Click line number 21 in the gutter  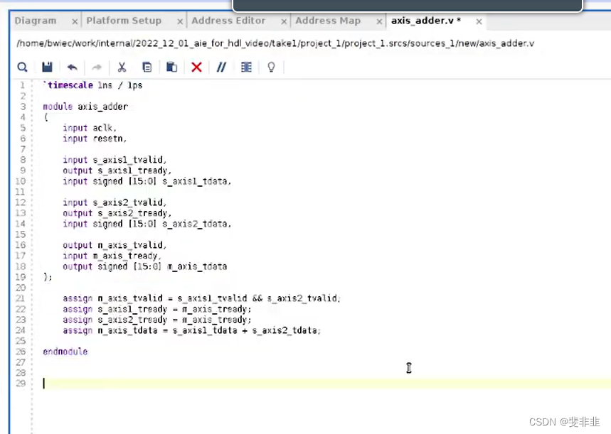pyautogui.click(x=20, y=298)
